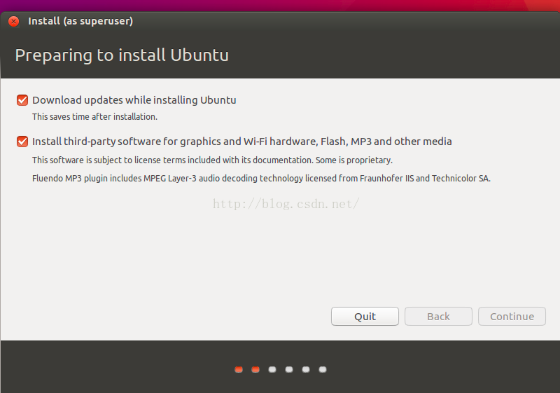Viewport: 560px width, 393px height.
Task: Click the "Install (as superuser)" window title
Action: point(80,21)
